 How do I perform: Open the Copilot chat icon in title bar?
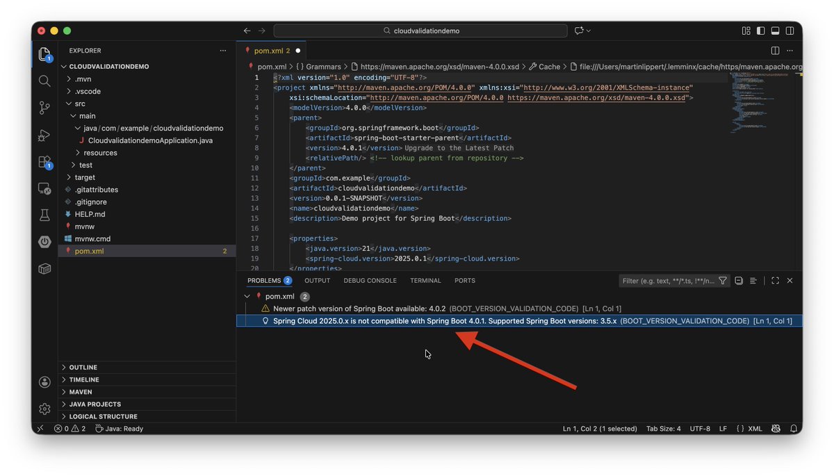pos(578,31)
